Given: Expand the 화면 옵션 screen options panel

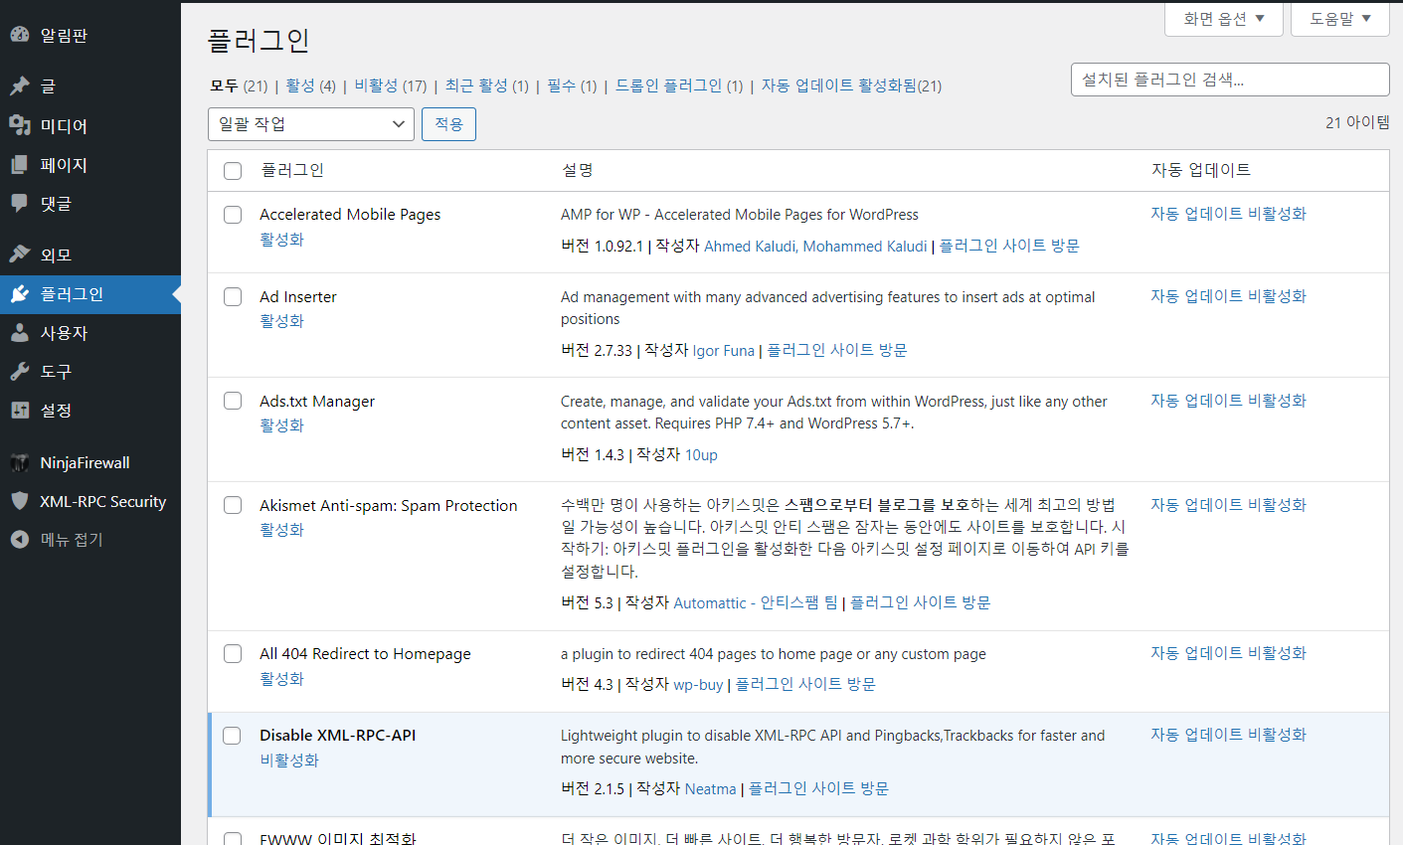Looking at the screenshot, I should [x=1224, y=19].
